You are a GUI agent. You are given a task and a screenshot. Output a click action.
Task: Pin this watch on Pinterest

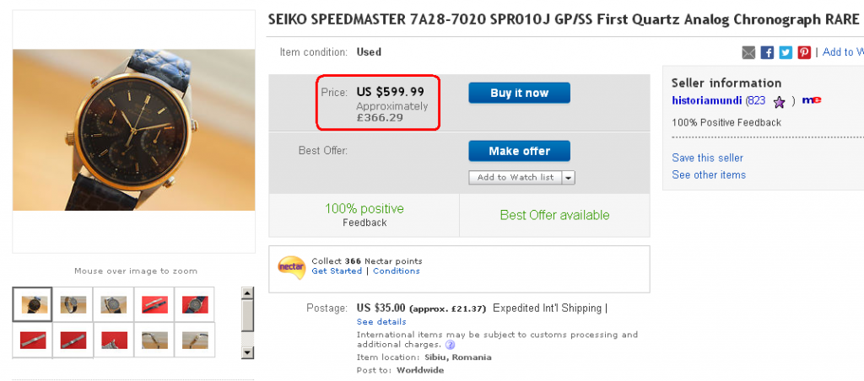[x=804, y=52]
